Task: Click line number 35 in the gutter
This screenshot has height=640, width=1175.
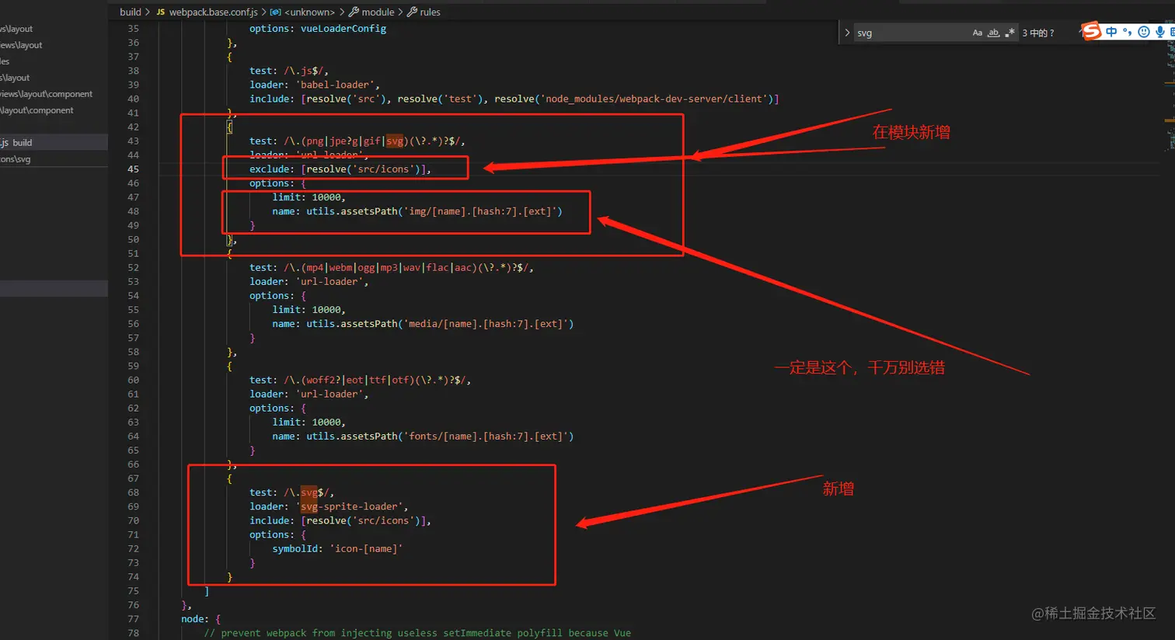Action: tap(134, 29)
